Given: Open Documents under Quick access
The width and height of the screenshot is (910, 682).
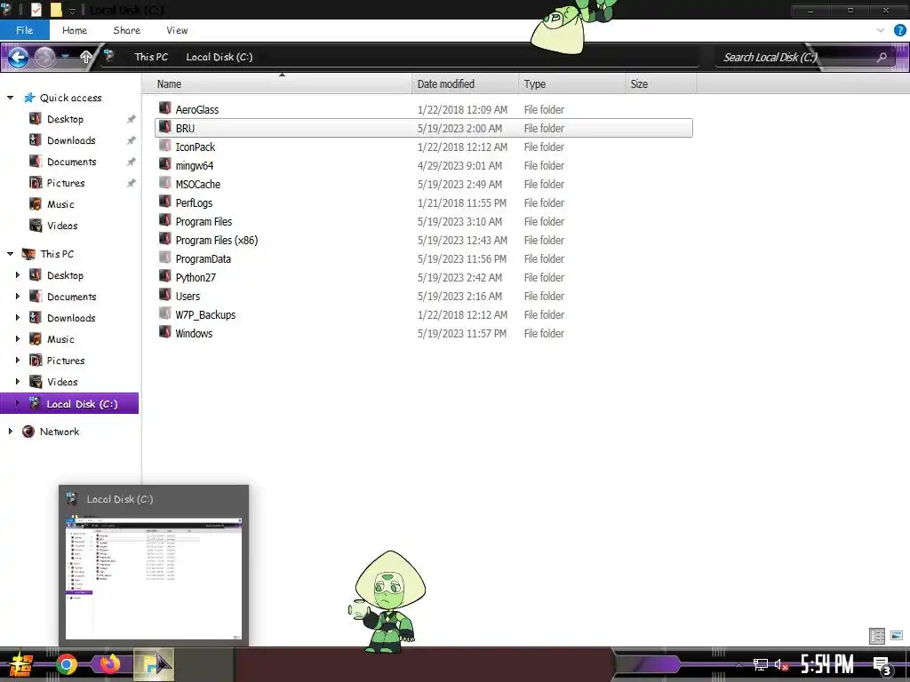Looking at the screenshot, I should 71,162.
